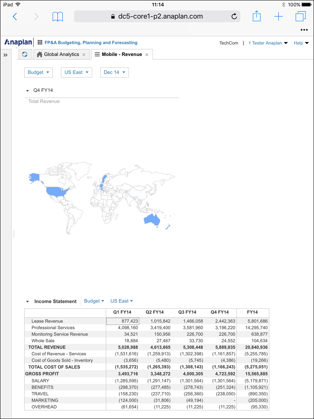Open the Dec 14 time dropdown
The width and height of the screenshot is (314, 419).
click(x=114, y=72)
